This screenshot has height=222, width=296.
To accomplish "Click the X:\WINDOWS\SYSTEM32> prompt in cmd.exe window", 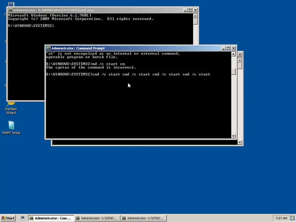I will tap(31, 26).
